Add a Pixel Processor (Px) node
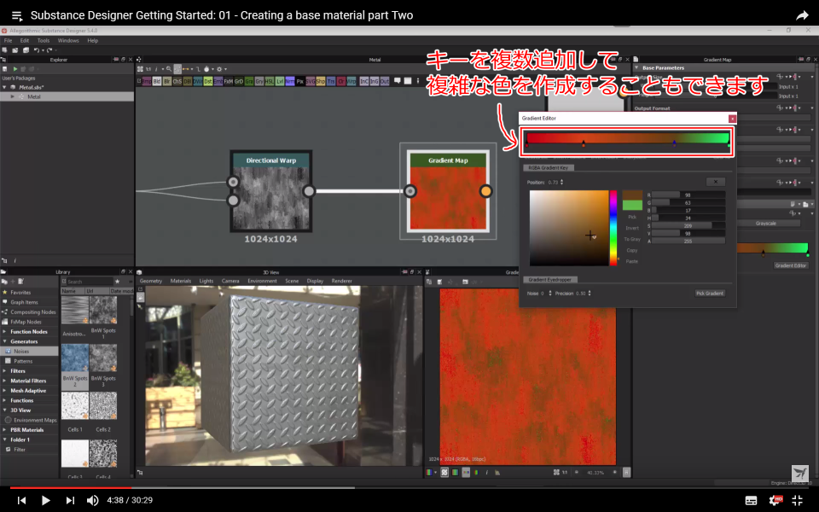 point(299,82)
